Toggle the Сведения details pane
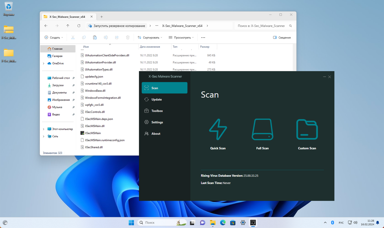Screen dimensions: 384x228 click(282, 38)
